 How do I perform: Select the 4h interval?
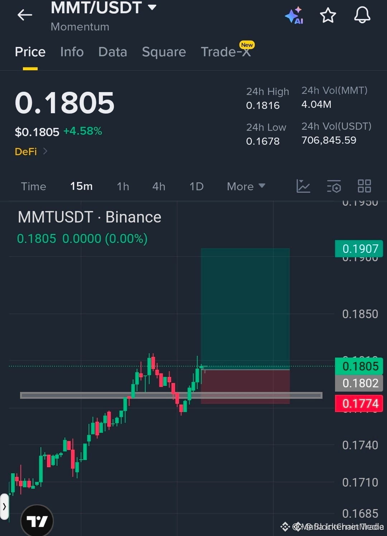coord(159,186)
